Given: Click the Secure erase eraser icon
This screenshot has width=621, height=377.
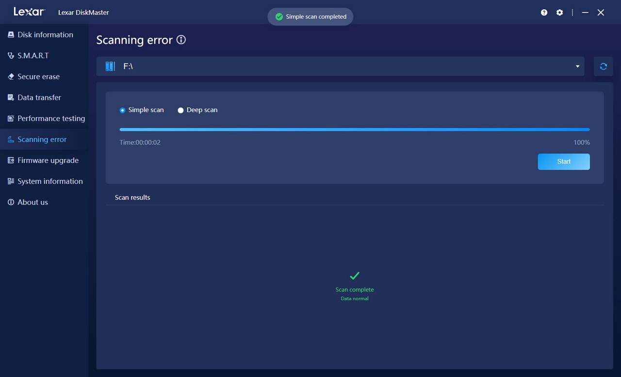Looking at the screenshot, I should click(11, 77).
